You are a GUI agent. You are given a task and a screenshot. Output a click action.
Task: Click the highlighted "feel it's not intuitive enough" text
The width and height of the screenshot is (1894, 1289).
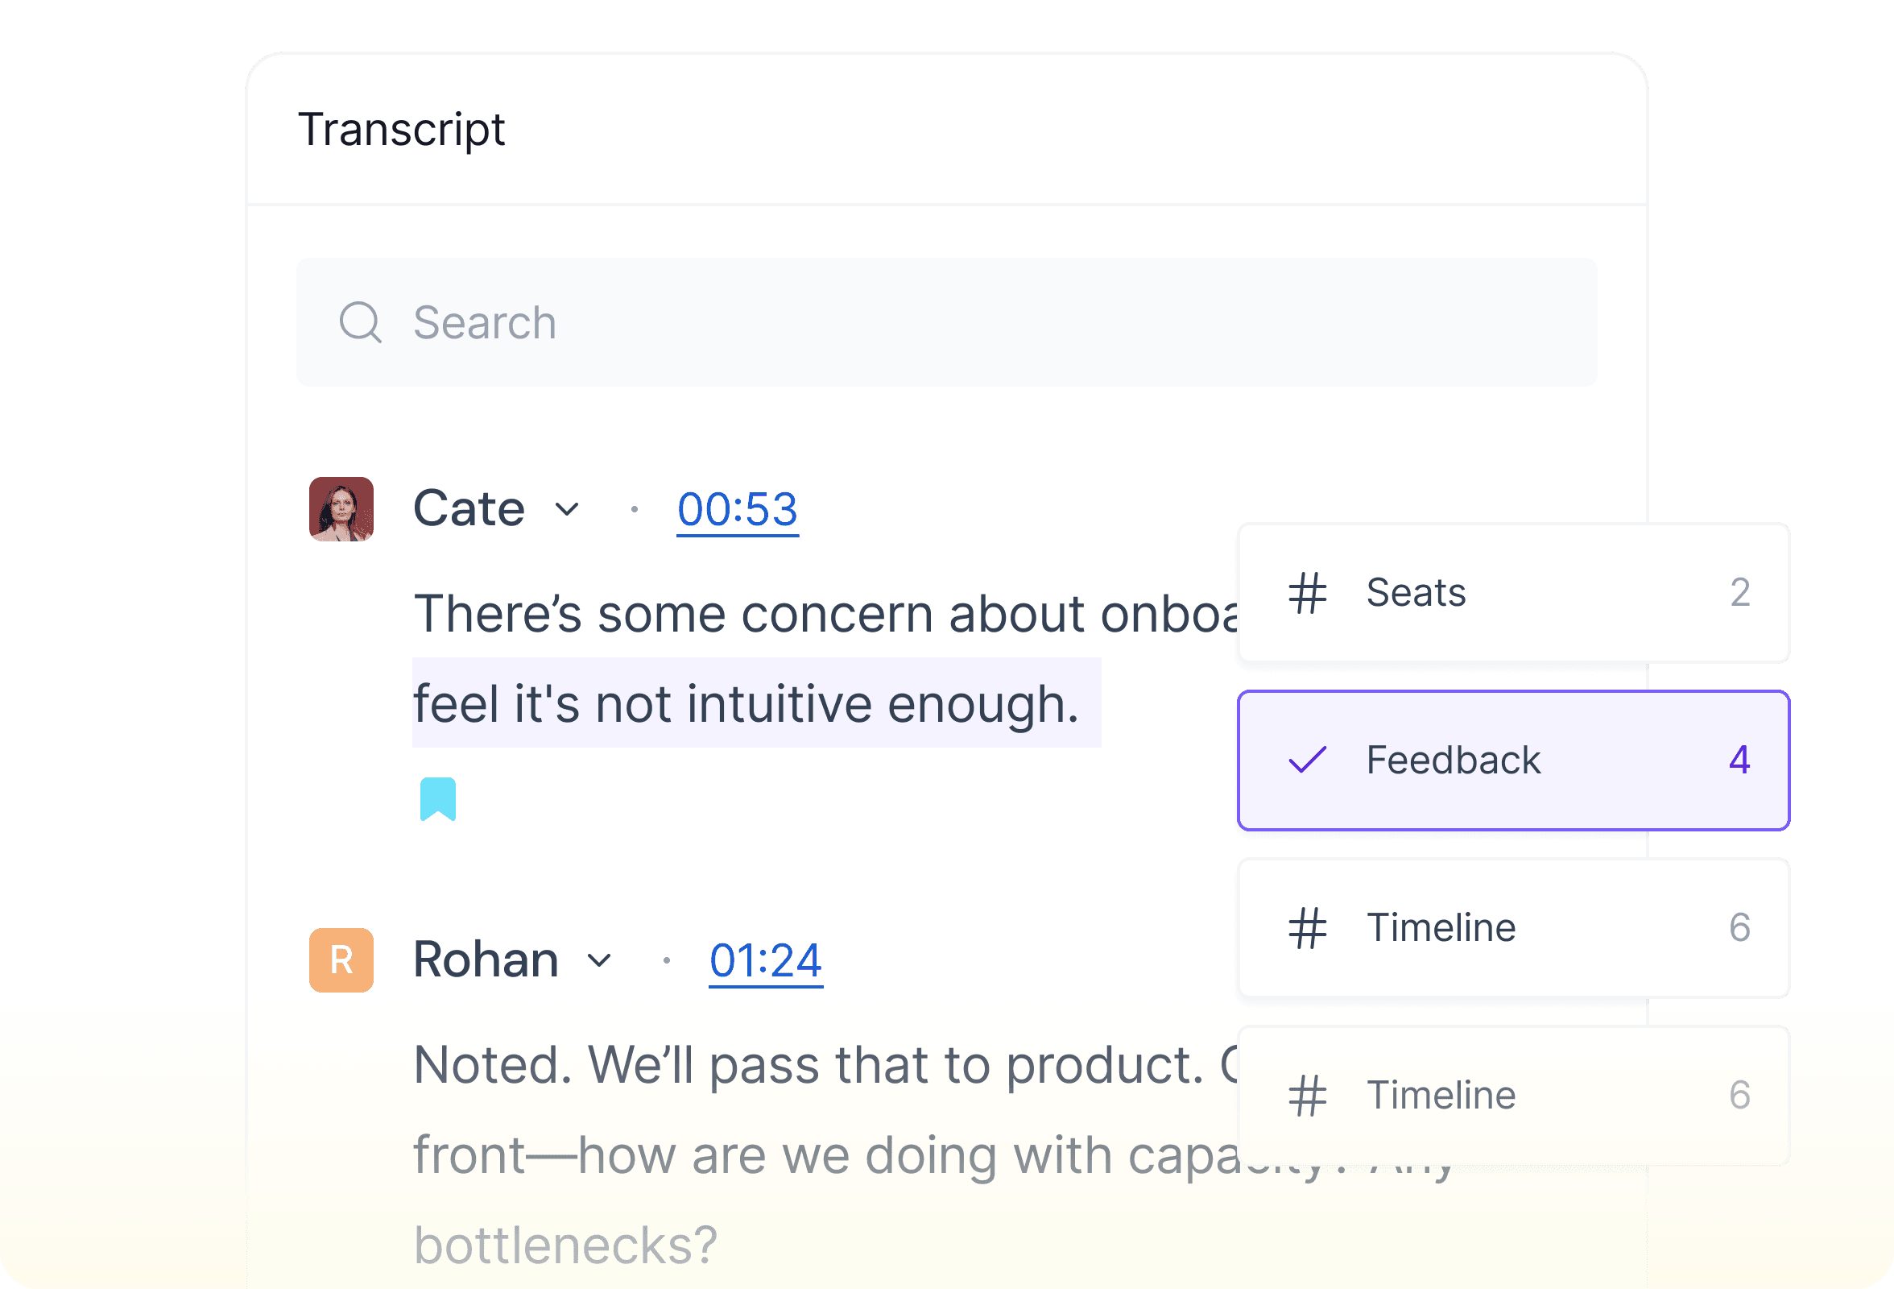point(746,703)
